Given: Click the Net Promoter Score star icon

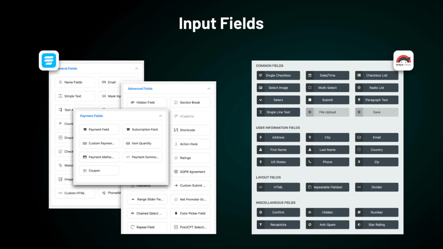Looking at the screenshot, I should [x=176, y=199].
